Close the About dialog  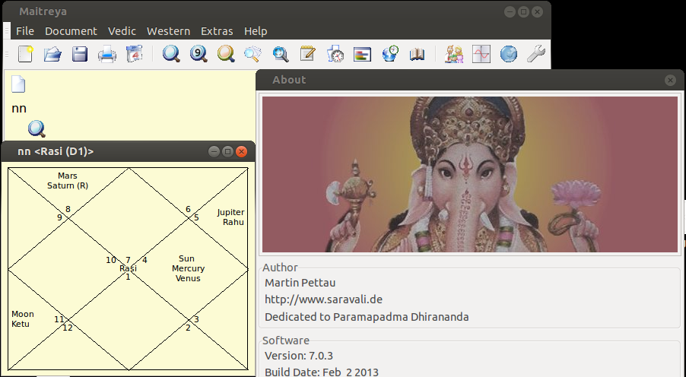670,80
